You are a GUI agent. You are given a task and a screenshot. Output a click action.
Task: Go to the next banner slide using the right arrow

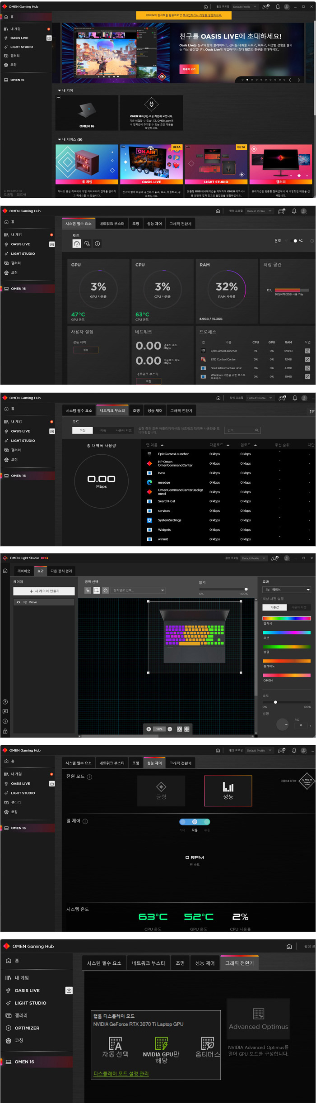[x=298, y=80]
